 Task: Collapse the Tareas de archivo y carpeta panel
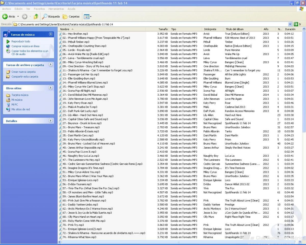click(50, 65)
